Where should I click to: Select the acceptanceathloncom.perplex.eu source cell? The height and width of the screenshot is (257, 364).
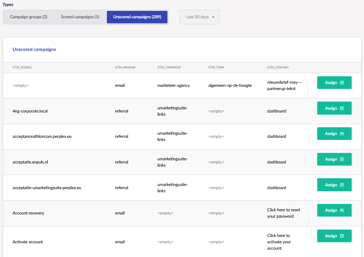(x=42, y=136)
